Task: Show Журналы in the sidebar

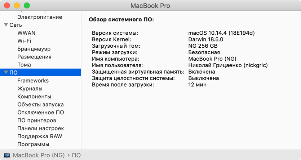Action: [30, 88]
